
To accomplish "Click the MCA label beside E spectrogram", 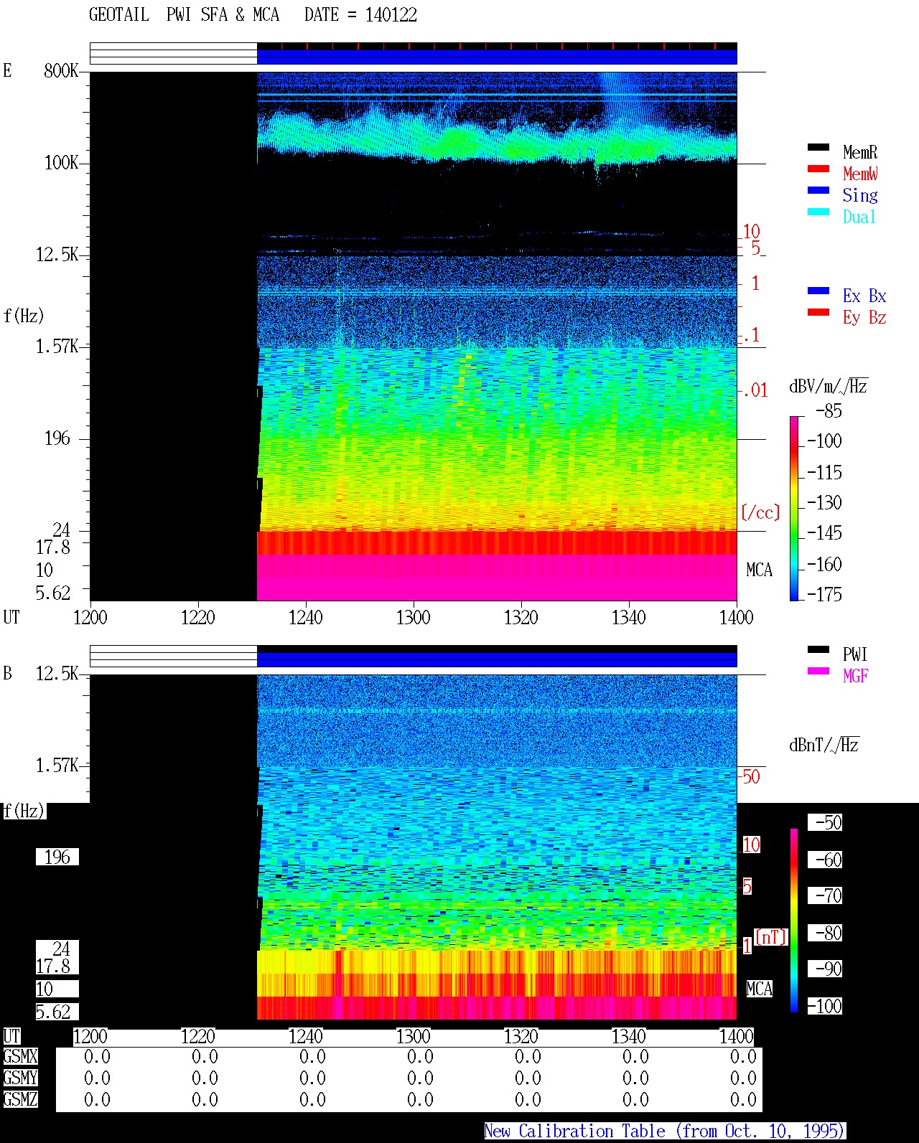I will pos(759,570).
